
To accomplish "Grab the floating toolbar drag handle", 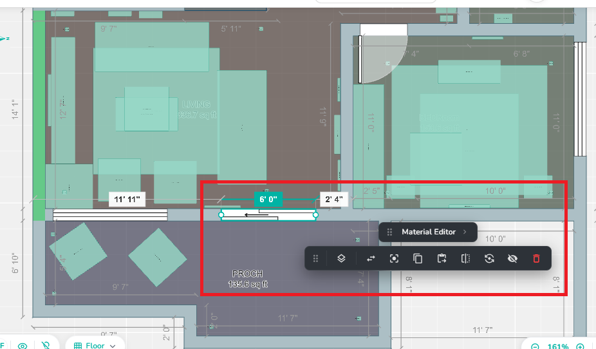I will [x=315, y=258].
